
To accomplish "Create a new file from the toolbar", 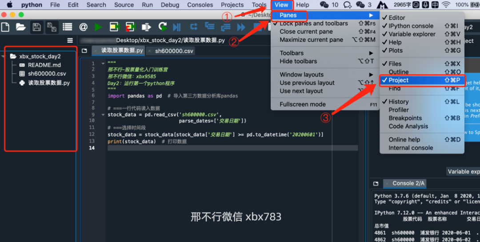I will (5, 27).
